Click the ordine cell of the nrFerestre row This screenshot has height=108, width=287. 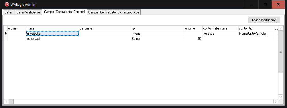pos(17,34)
